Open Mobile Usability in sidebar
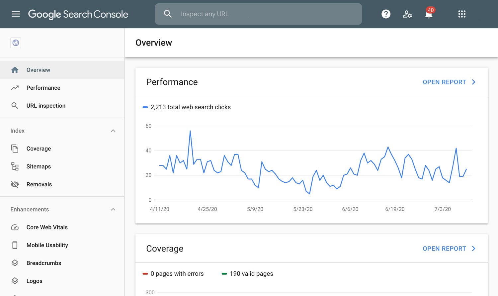 coord(62,245)
